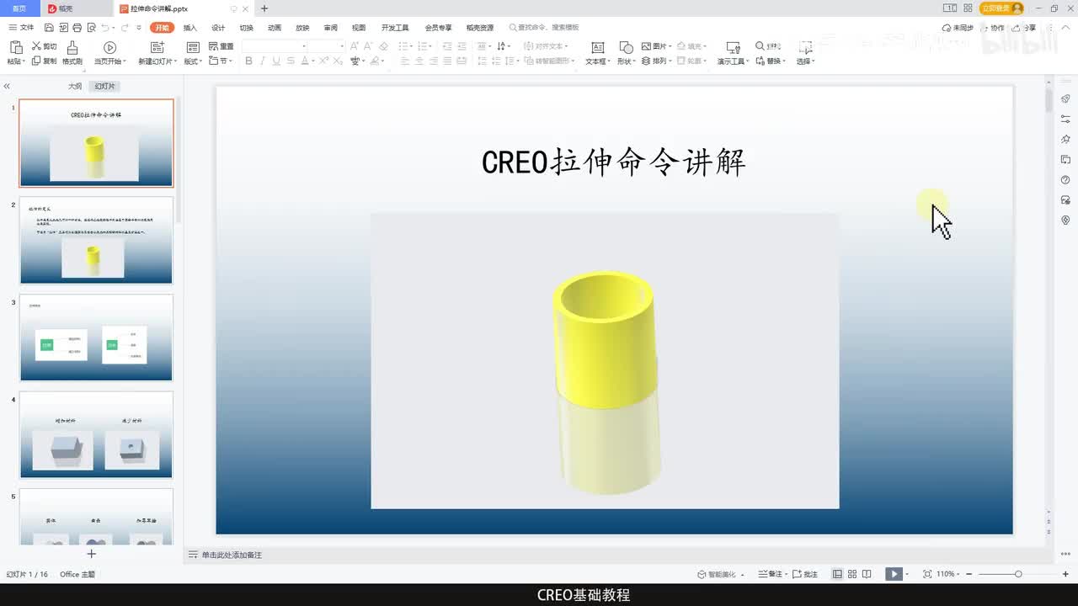This screenshot has height=606, width=1078.
Task: Expand slideshow options arrow beside play button
Action: pos(906,574)
